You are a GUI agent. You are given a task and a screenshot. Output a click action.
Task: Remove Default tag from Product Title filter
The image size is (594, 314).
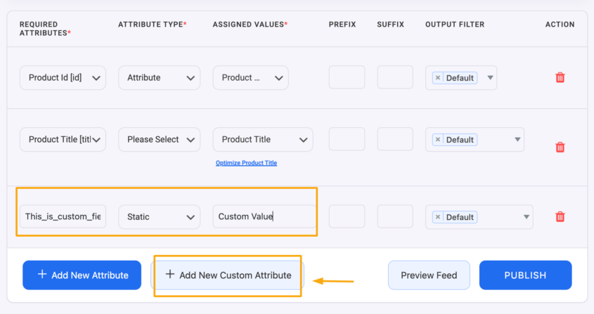[x=438, y=140]
